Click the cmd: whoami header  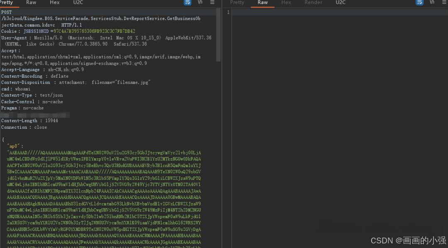(x=16, y=89)
